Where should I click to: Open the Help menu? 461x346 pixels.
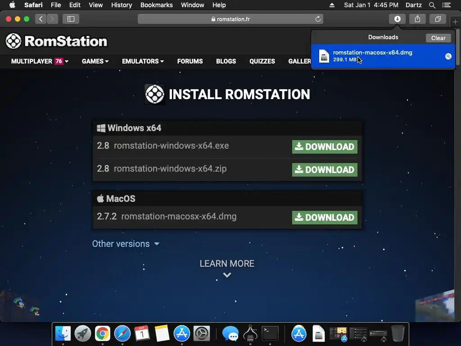coord(219,5)
